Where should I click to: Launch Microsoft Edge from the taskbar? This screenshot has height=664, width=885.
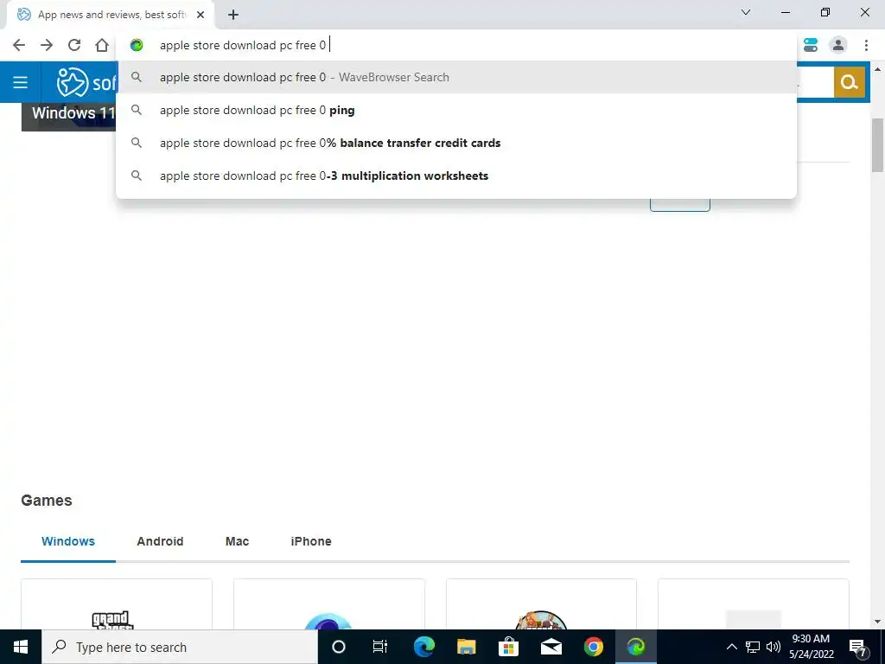[x=423, y=647]
